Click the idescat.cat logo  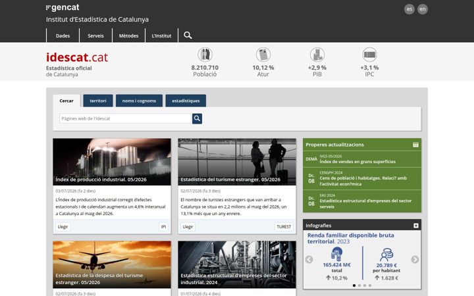click(x=77, y=57)
